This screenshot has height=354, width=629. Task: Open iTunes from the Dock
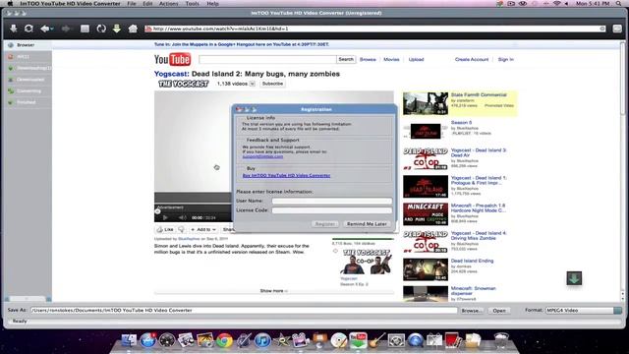262,341
